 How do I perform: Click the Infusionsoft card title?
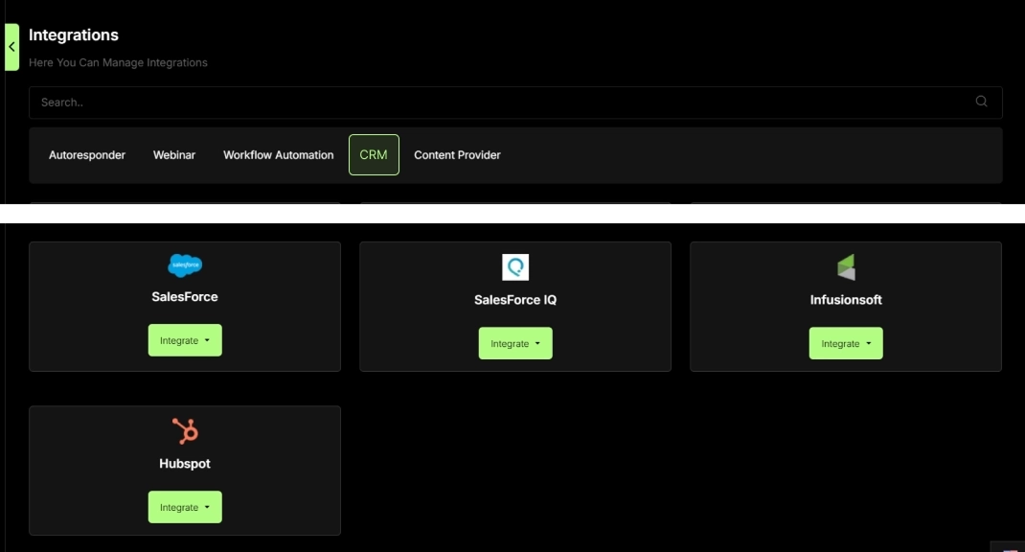coord(846,300)
